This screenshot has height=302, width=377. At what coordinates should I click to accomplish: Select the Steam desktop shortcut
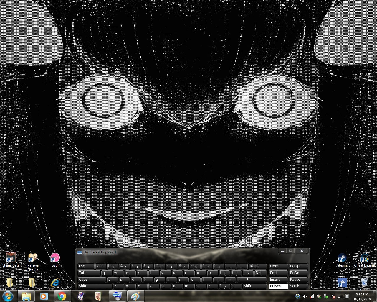342,260
